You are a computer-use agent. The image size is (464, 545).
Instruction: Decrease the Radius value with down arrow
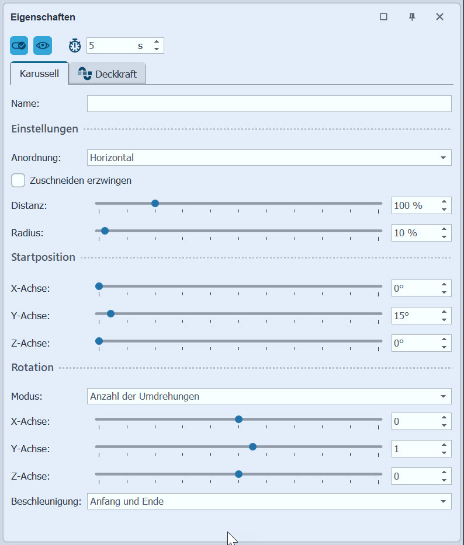click(x=444, y=236)
